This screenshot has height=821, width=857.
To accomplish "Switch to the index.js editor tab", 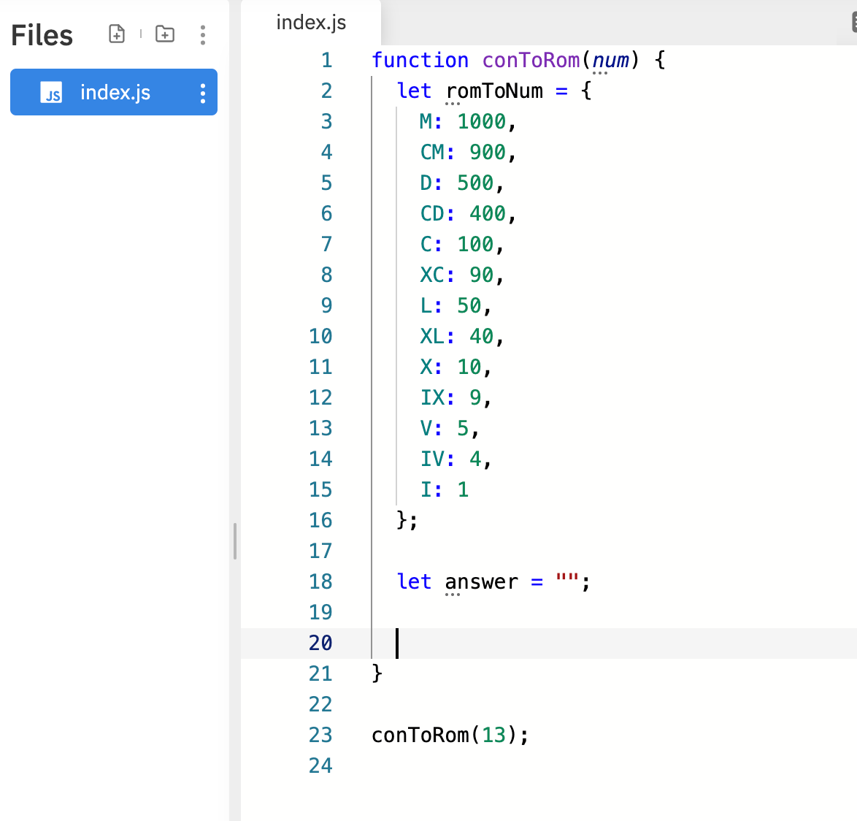I will point(311,23).
